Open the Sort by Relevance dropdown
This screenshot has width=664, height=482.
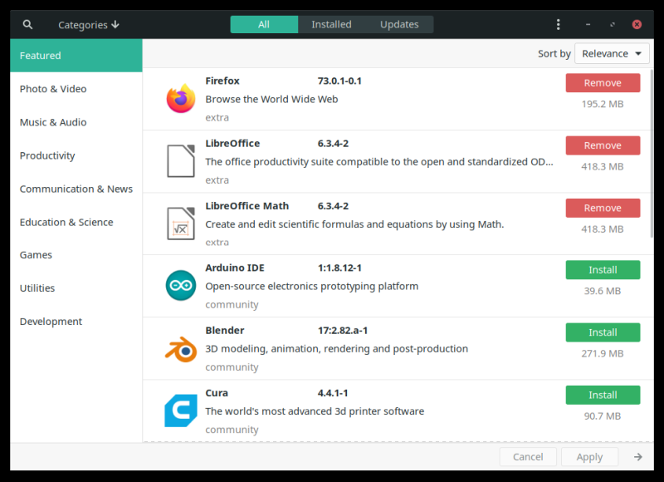(612, 53)
